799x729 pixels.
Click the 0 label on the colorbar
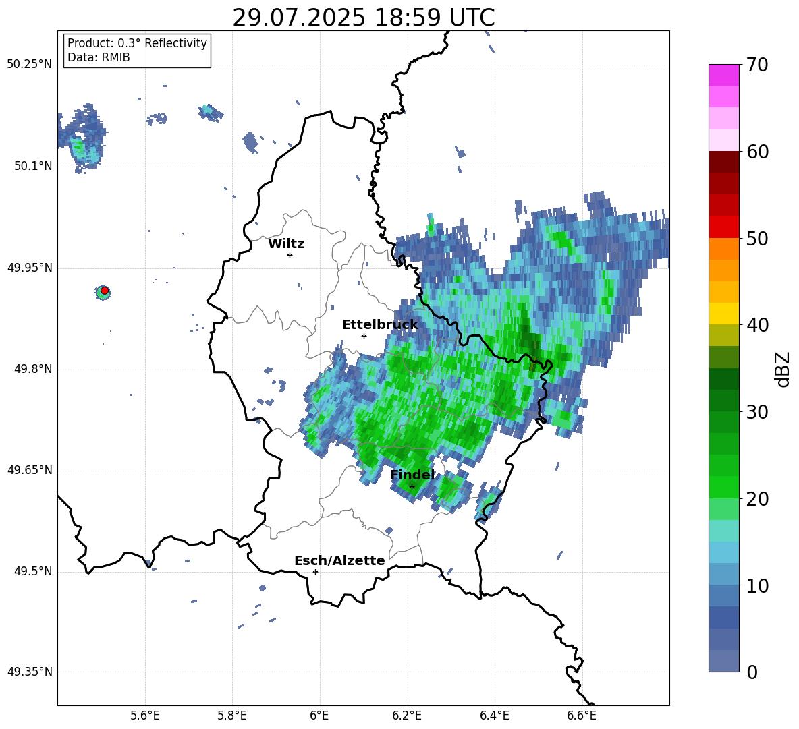pyautogui.click(x=752, y=672)
